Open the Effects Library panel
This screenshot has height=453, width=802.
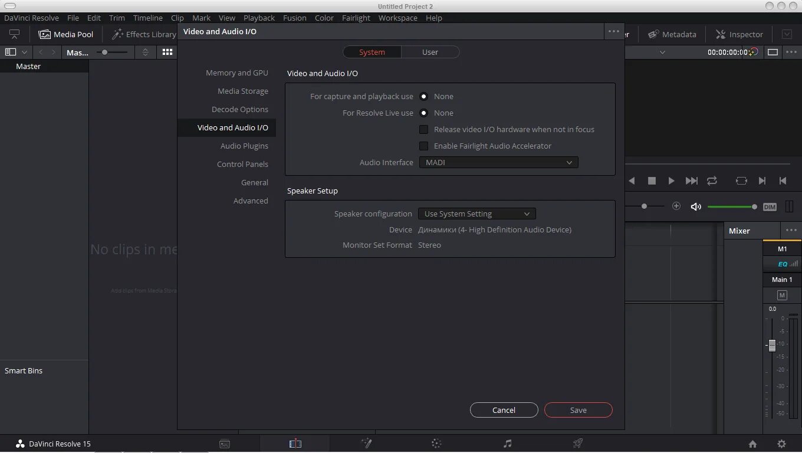click(143, 34)
